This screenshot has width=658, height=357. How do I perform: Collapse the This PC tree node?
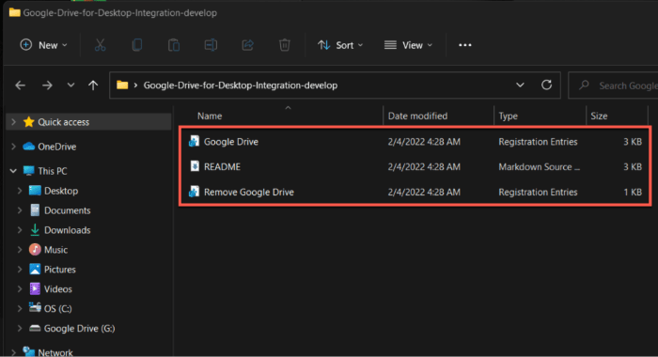click(x=13, y=171)
